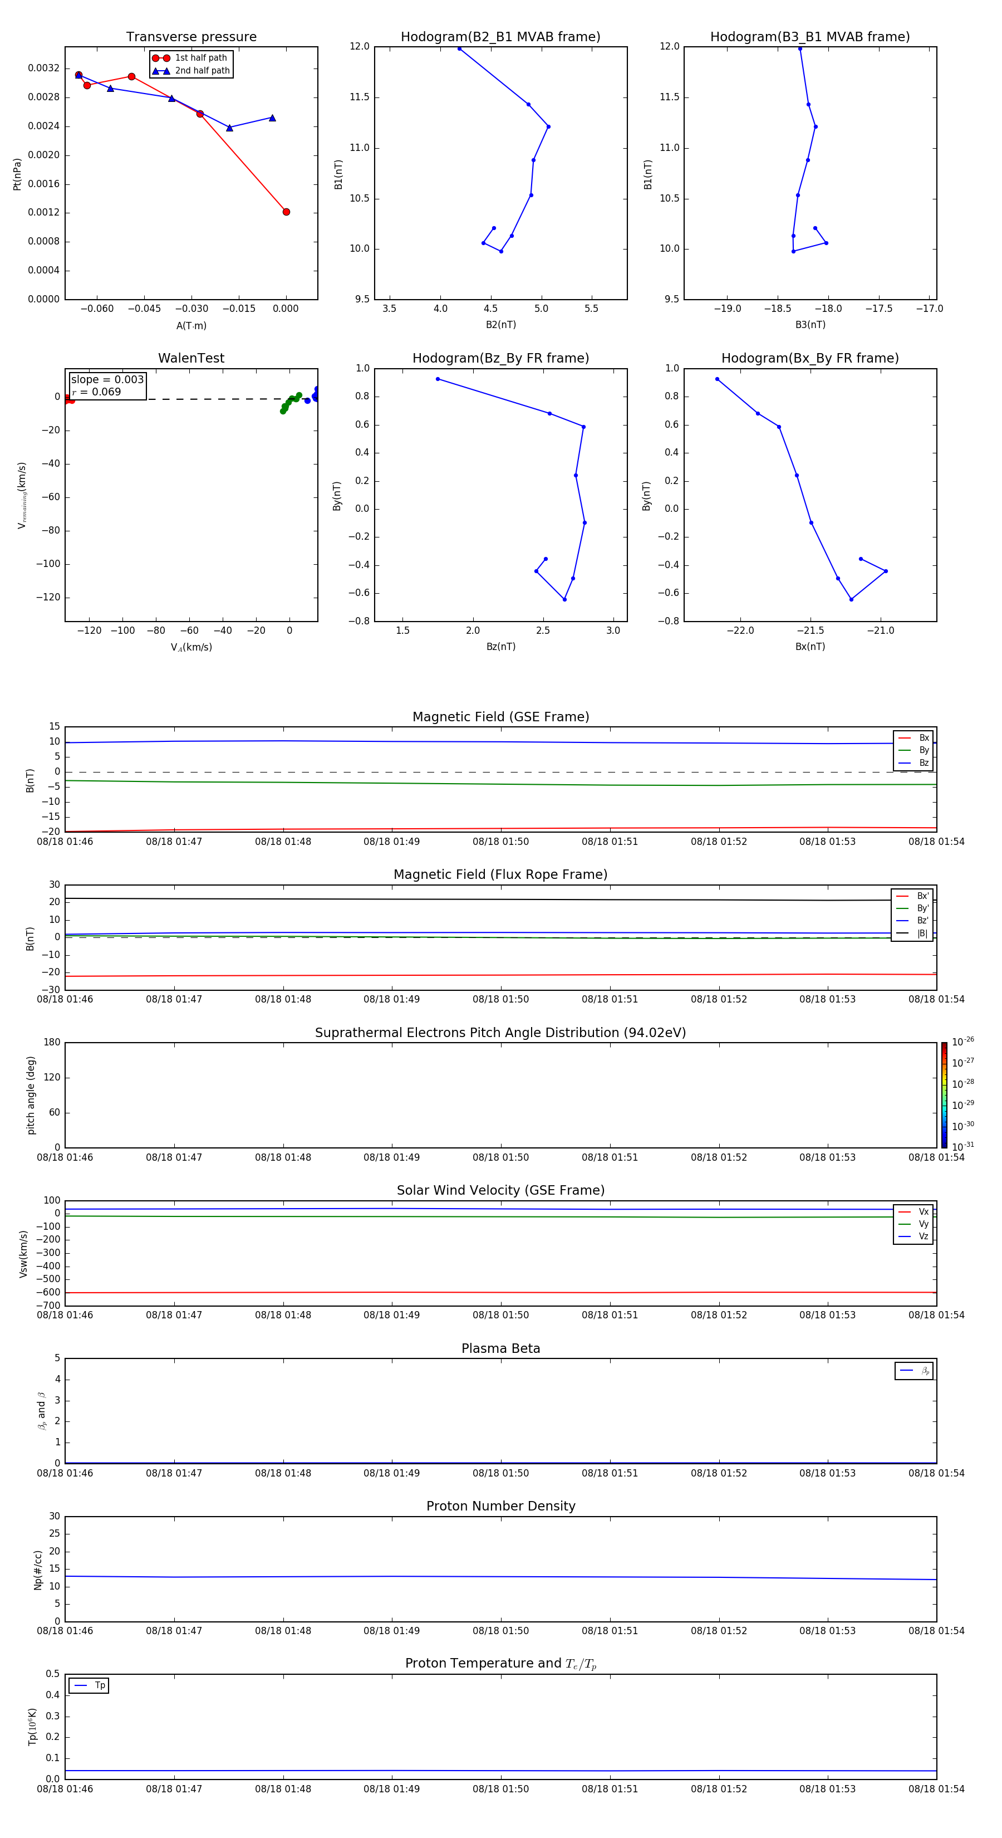
Task: Click the Bz entry in GSE magnetic legend
Action: pos(913,764)
